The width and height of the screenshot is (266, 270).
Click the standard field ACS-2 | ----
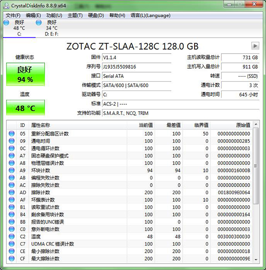180,104
